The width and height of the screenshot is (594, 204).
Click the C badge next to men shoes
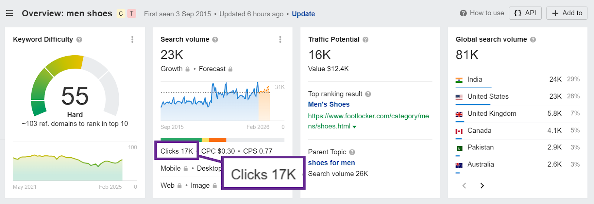tap(121, 14)
